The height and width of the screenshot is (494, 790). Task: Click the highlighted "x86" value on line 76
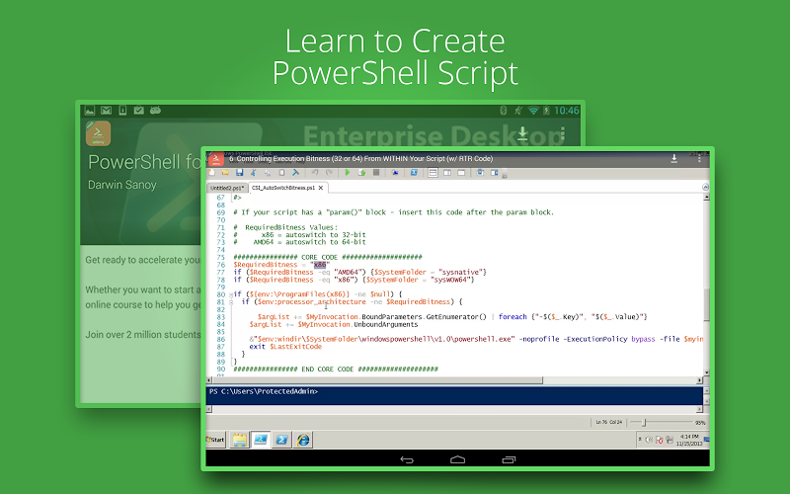click(x=320, y=265)
